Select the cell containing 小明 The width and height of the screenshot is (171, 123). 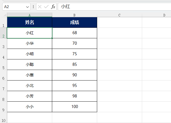coord(29,54)
